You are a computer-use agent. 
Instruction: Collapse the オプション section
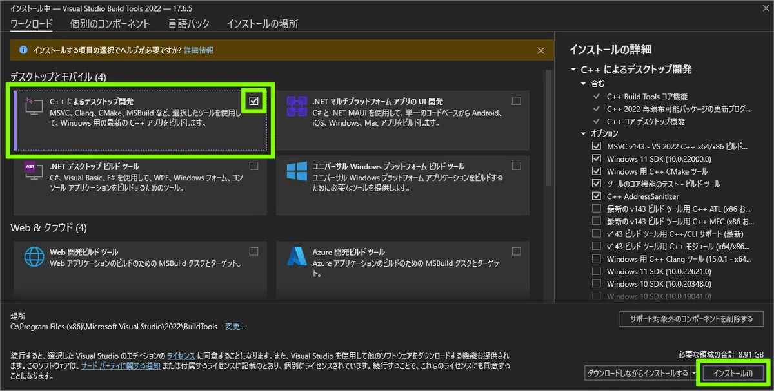[584, 133]
